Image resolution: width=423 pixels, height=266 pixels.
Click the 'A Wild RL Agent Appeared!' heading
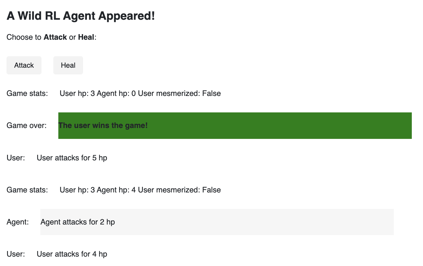point(81,16)
